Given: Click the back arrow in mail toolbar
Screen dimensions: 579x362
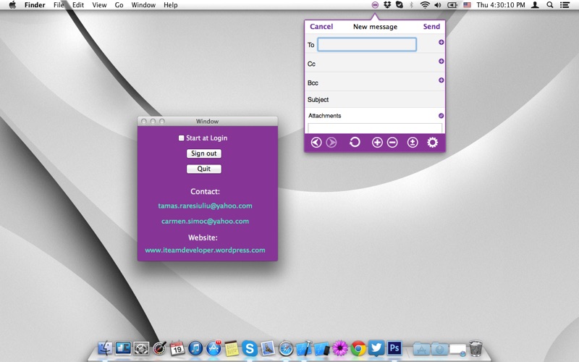Looking at the screenshot, I should tap(316, 142).
